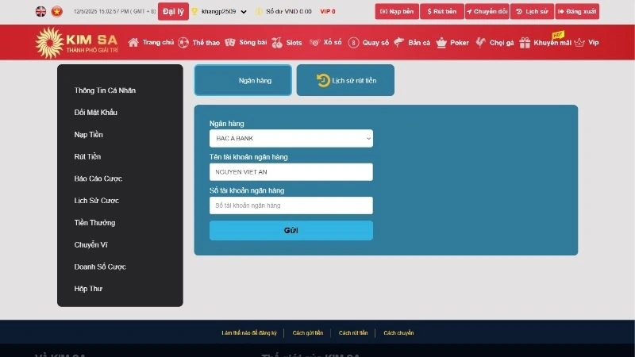
Task: Expand the khangp2509 account dropdown
Action: (x=243, y=12)
